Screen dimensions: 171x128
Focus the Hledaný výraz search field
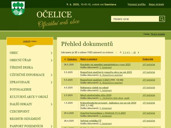(135, 19)
